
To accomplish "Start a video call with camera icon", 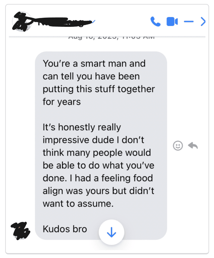I will click(172, 21).
